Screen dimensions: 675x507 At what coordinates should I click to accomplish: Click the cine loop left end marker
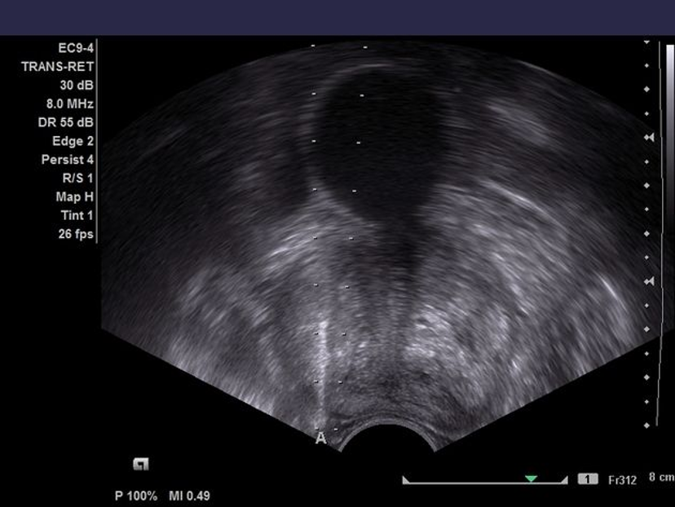405,480
